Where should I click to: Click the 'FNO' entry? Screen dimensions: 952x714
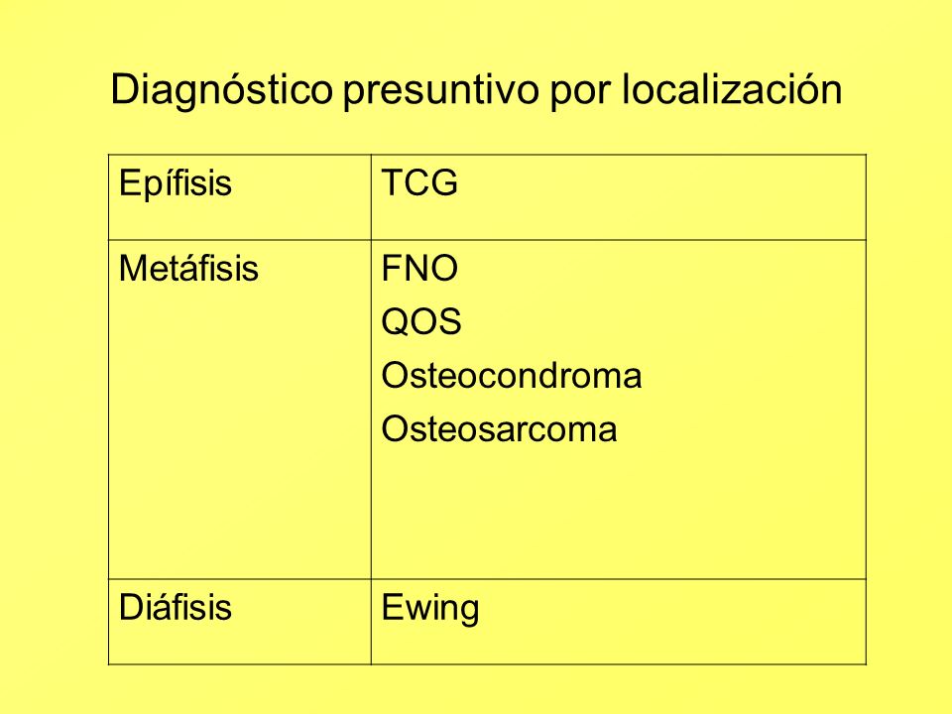coord(419,268)
